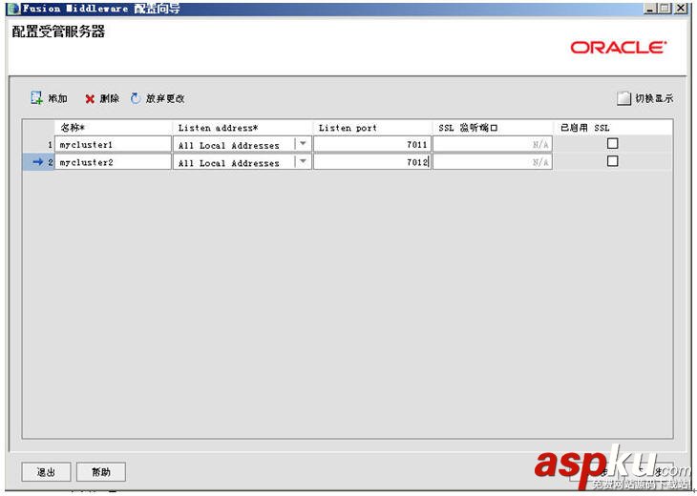Viewport: 697px width, 496px height.
Task: Click the SSL 监听端口 column header
Action: (x=493, y=128)
